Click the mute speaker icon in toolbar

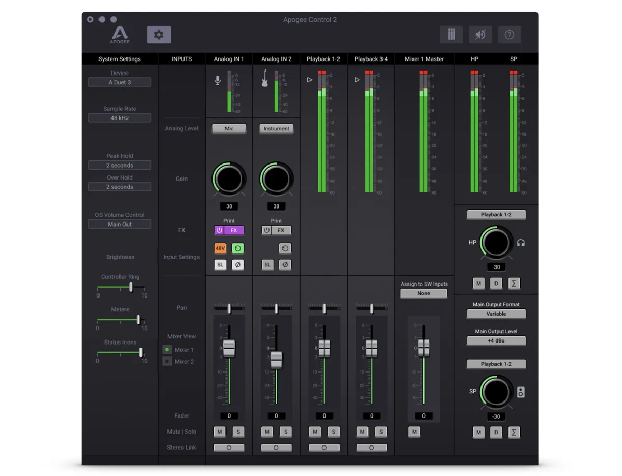tap(480, 35)
